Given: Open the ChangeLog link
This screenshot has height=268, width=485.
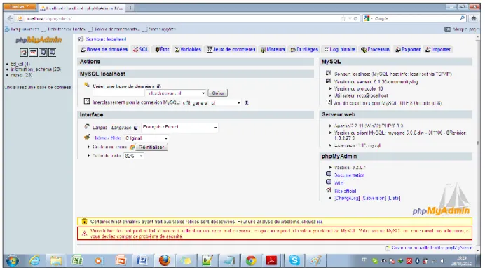Looking at the screenshot, I should [x=347, y=198].
